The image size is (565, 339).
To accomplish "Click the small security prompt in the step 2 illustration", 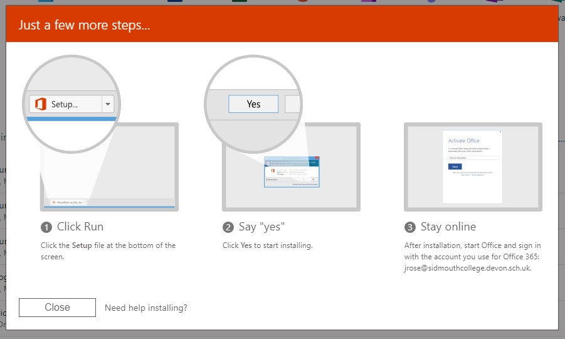I will 291,171.
